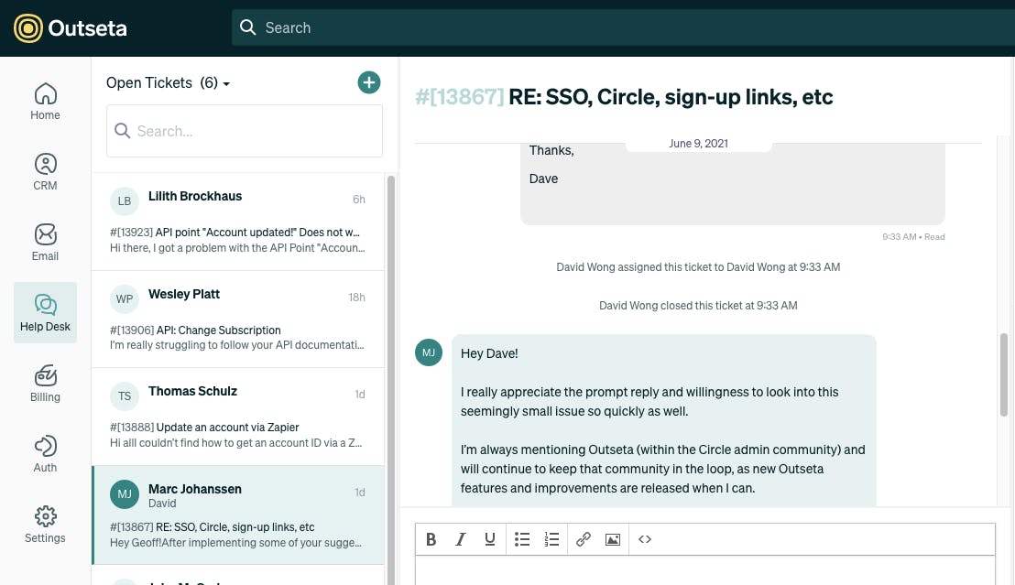
Task: Open the Auth section
Action: pos(45,454)
